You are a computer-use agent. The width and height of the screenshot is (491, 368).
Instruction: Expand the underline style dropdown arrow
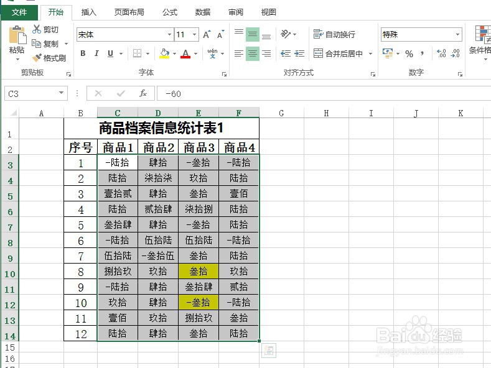[121, 53]
